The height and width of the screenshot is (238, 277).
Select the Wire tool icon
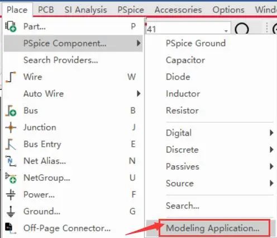(x=11, y=77)
